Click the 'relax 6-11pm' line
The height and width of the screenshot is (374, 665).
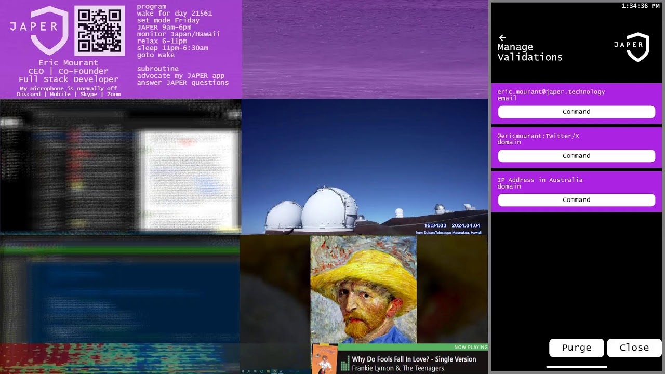click(x=162, y=41)
